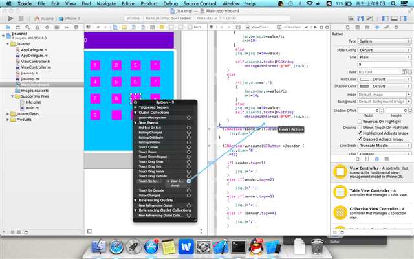Launch Safari from the Dock

click(116, 247)
